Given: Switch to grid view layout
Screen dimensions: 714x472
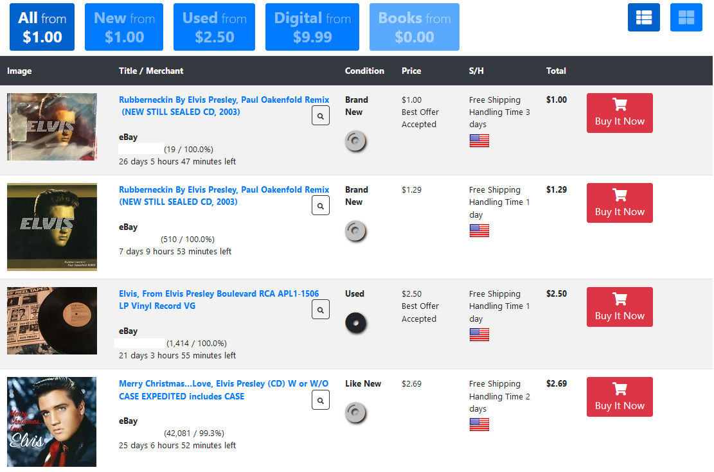Looking at the screenshot, I should pos(686,17).
